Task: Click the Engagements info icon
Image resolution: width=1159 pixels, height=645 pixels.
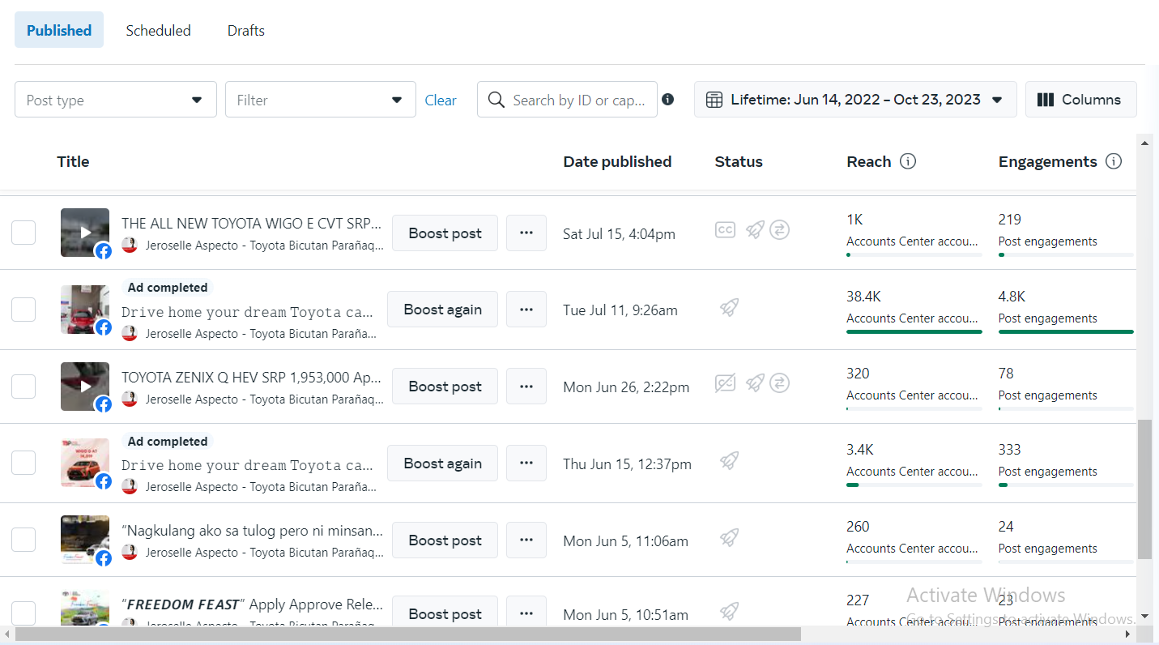Action: [1114, 161]
